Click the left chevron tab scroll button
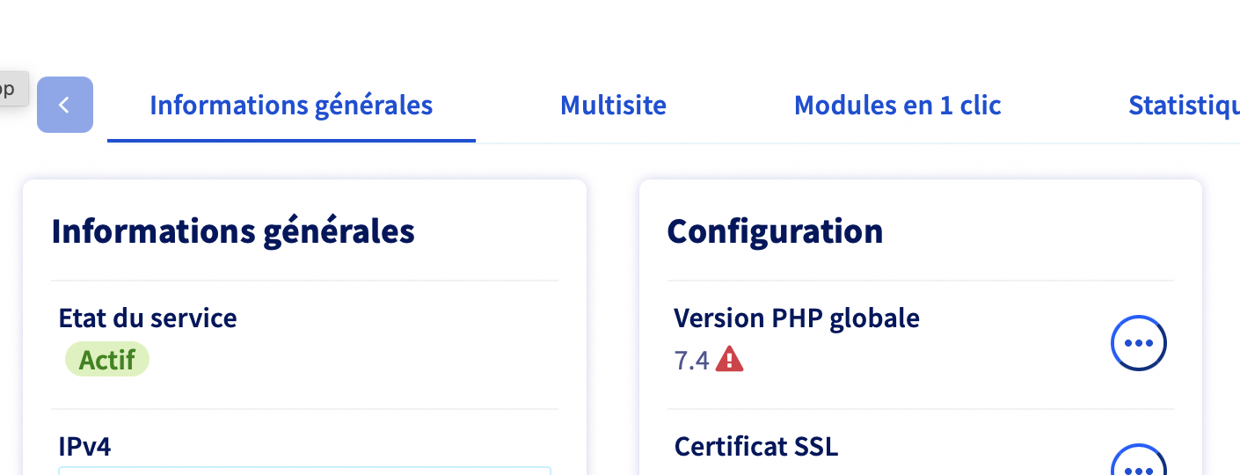This screenshot has height=475, width=1240. point(64,105)
